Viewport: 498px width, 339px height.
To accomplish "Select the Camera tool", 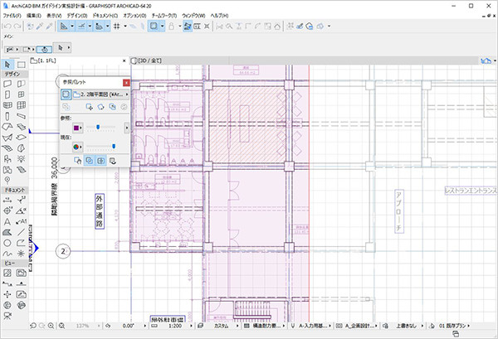I will click(7, 316).
